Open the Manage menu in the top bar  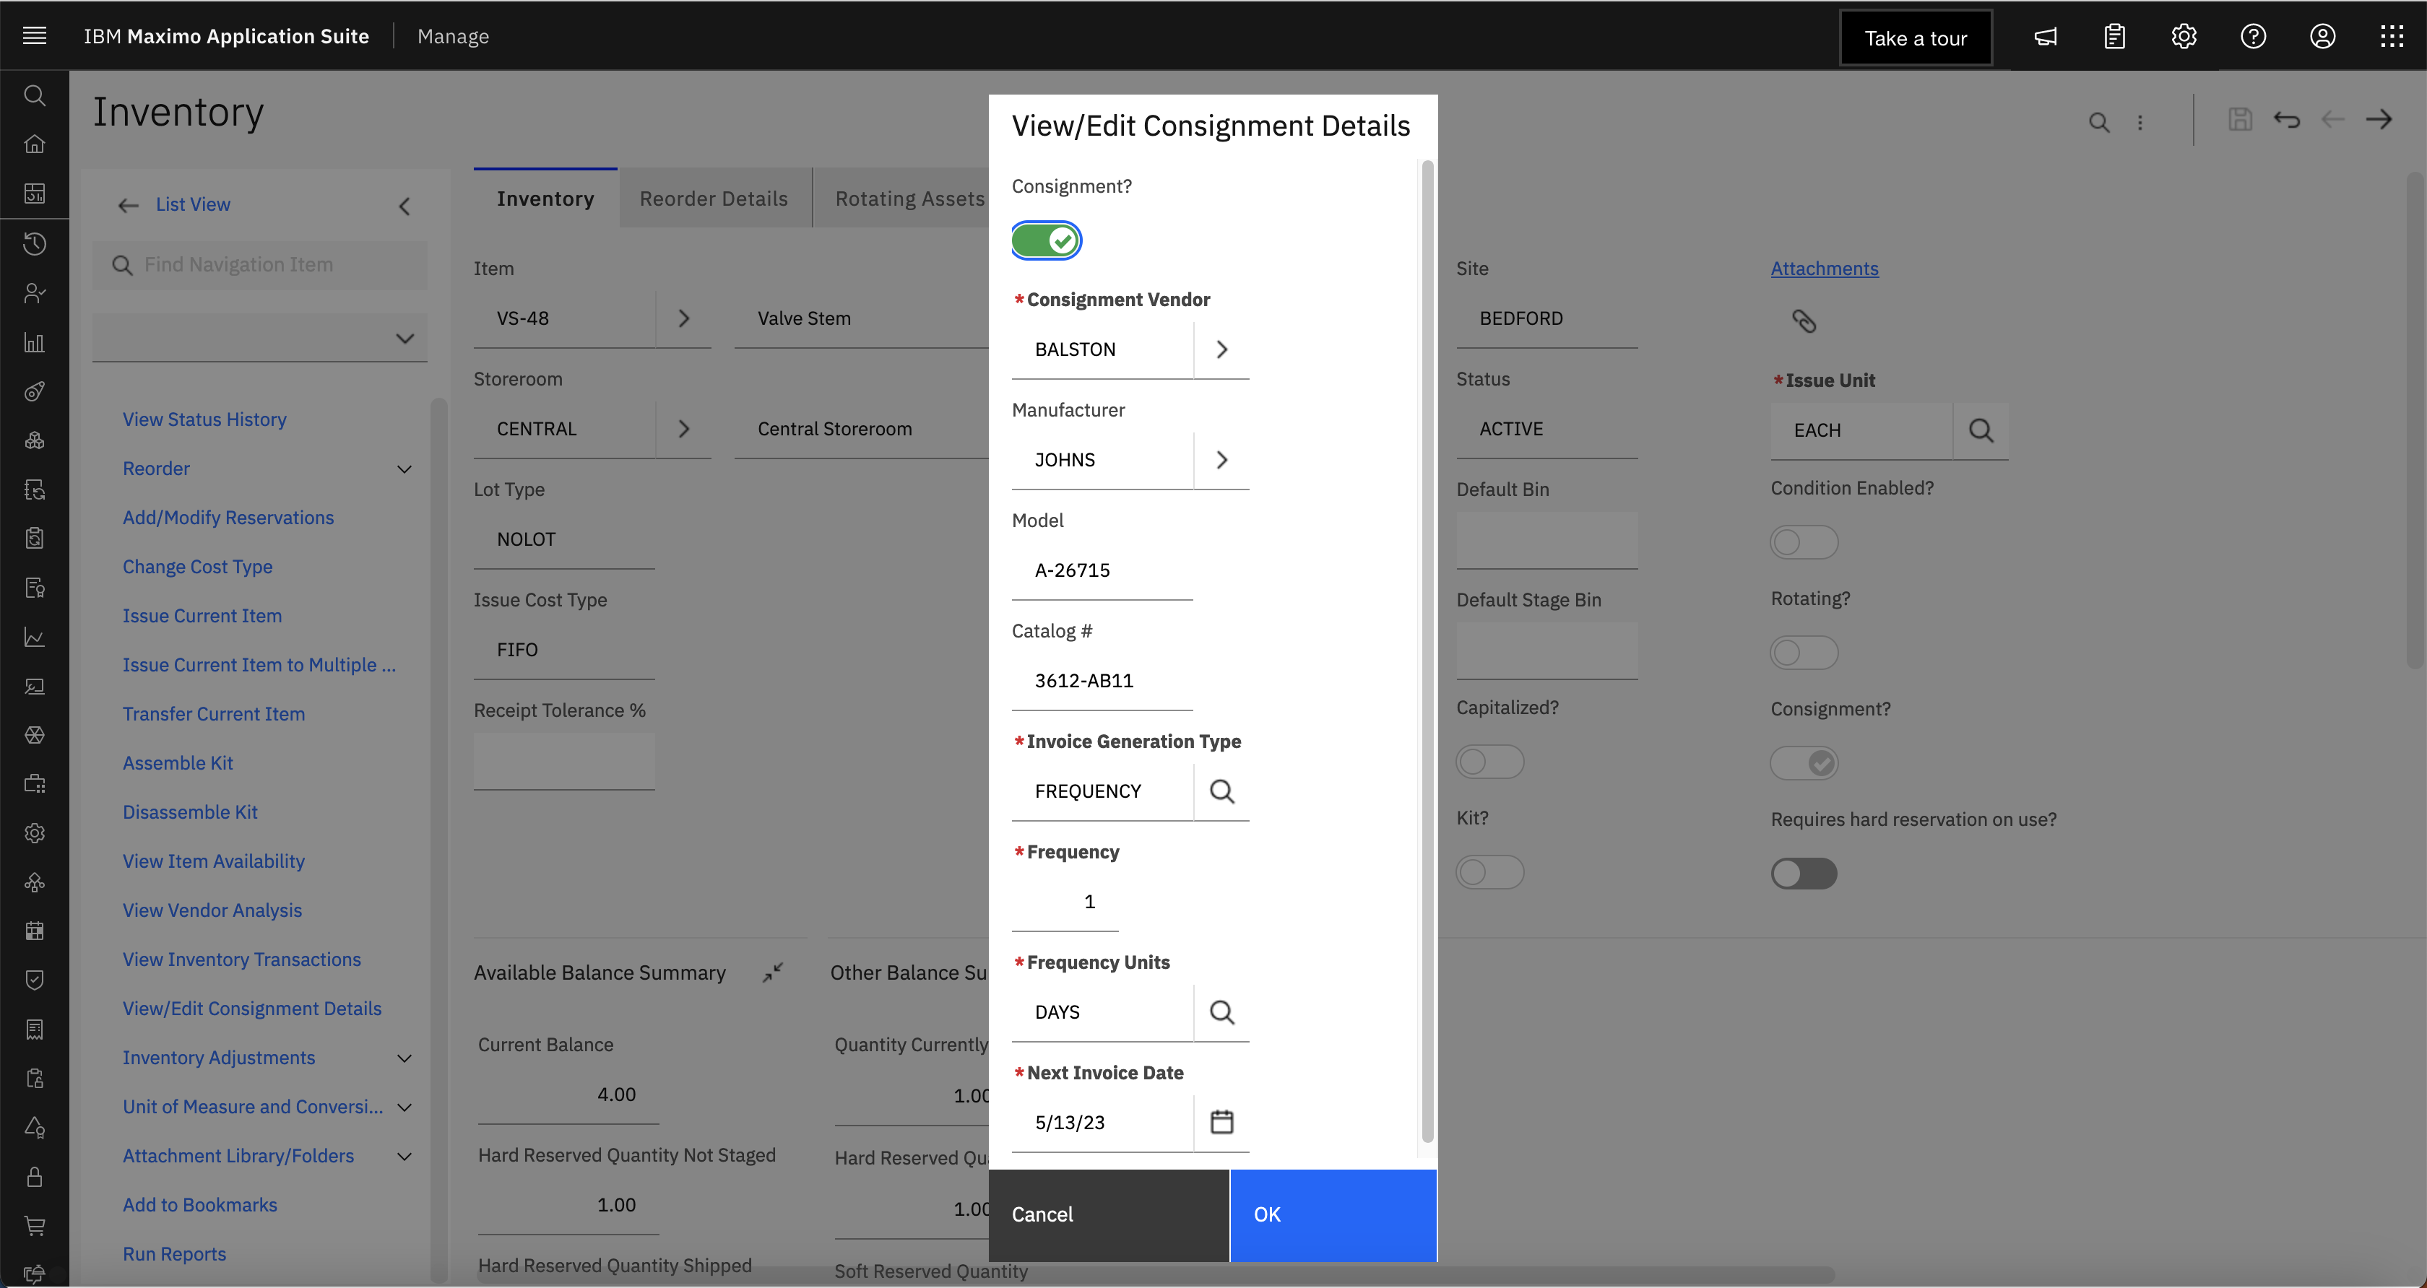[x=453, y=37]
